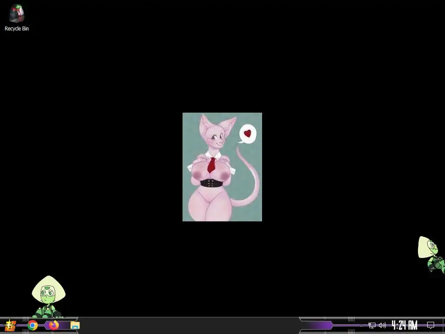Viewport: 445px width, 334px height.
Task: Open the volume control tray icon
Action: point(382,325)
